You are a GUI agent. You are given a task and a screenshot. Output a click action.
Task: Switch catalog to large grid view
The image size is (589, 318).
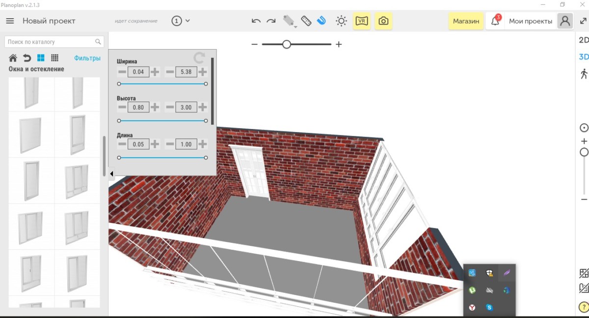coord(41,58)
